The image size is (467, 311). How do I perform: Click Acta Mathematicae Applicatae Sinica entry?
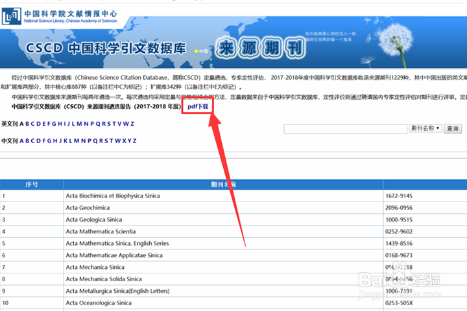(114, 255)
